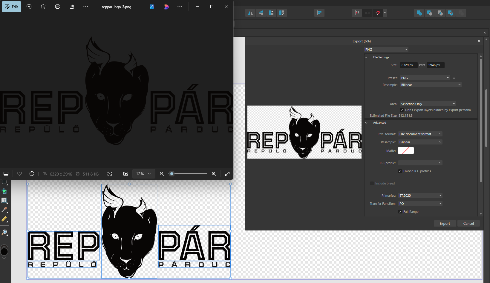Toggle the red snapping magnet icon
Screen dimensions: 490x283
coord(378,13)
